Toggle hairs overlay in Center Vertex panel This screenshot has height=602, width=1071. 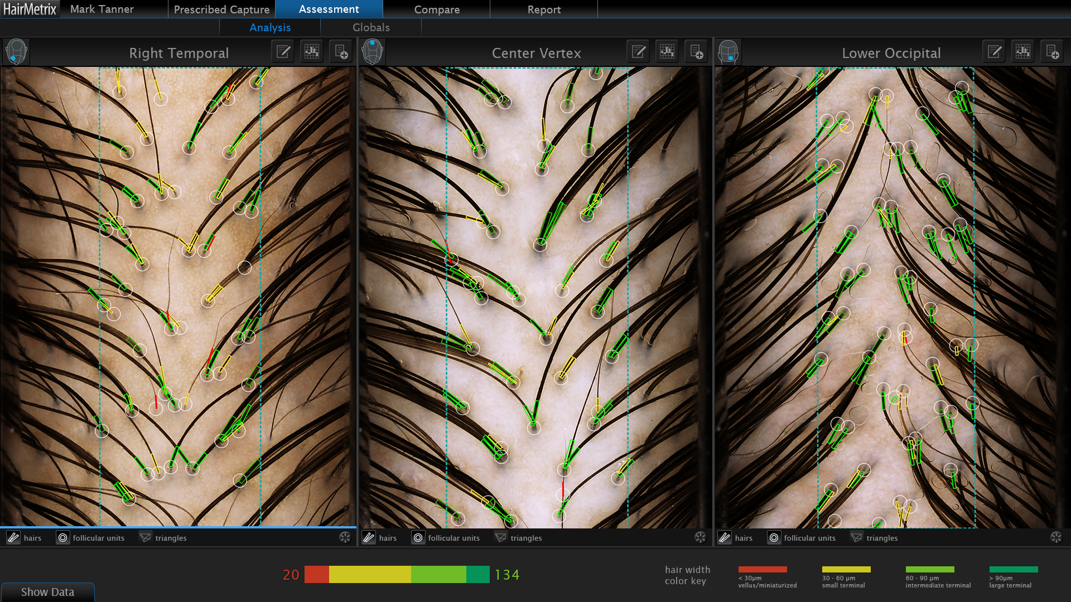380,538
